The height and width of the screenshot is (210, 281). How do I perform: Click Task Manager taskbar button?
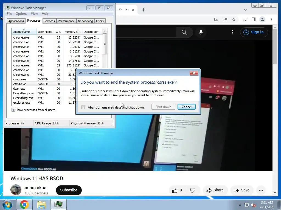coord(58,205)
